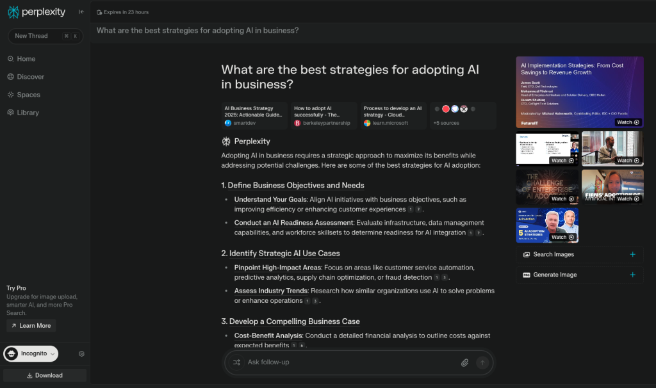
Task: Open Home in the sidebar
Action: point(26,59)
